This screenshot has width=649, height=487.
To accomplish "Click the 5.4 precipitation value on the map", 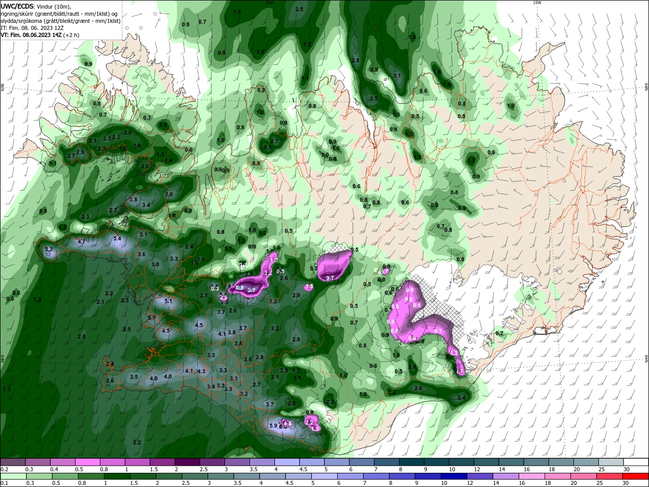I will click(117, 238).
